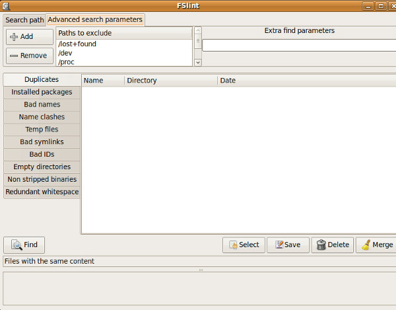This screenshot has height=310, width=396.
Task: Select the Bad IDs category
Action: pos(42,154)
